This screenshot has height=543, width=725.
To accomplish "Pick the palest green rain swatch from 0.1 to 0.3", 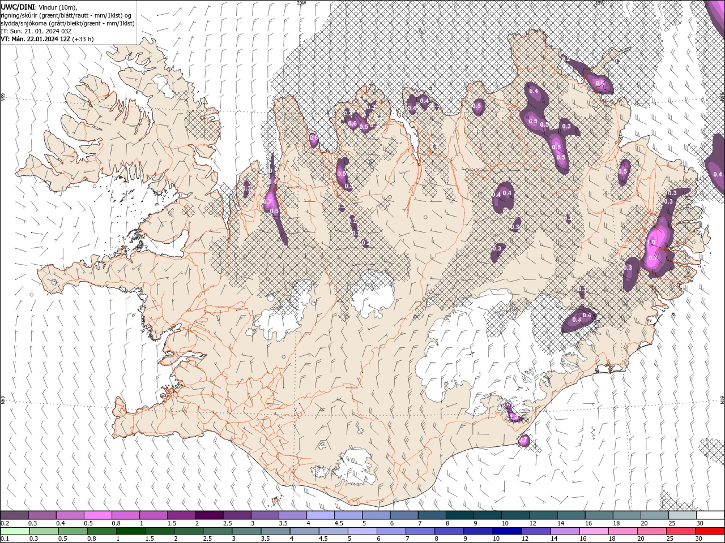I will click(x=15, y=531).
